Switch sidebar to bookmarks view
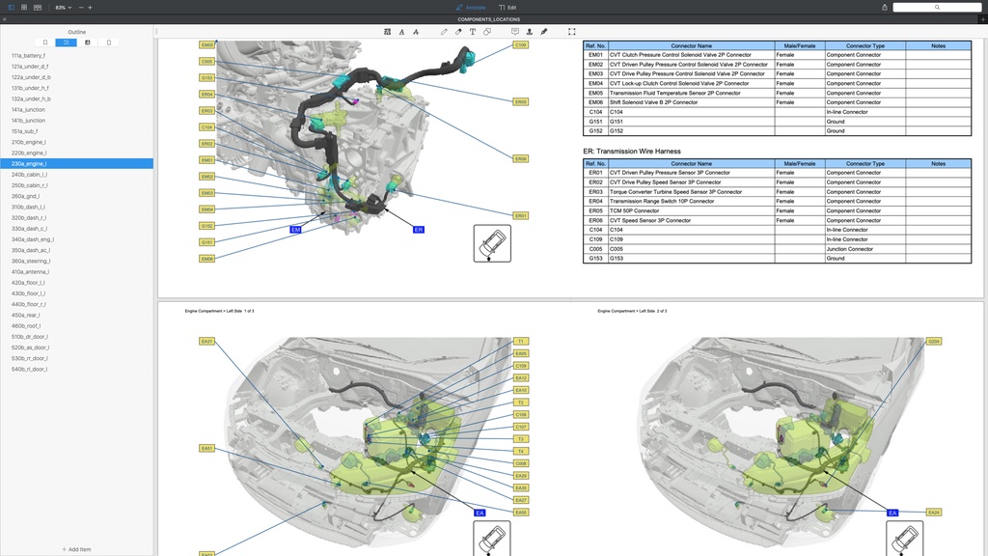The height and width of the screenshot is (556, 988). point(44,42)
